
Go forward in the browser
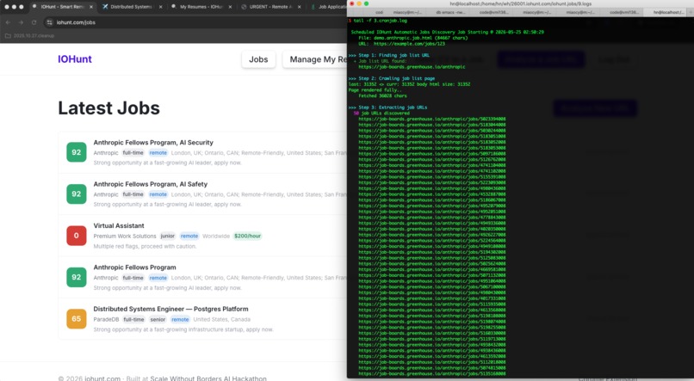21,22
